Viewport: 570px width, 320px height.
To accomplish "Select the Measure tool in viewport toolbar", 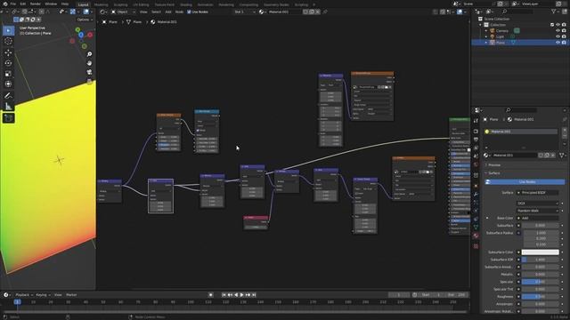I will pos(8,107).
